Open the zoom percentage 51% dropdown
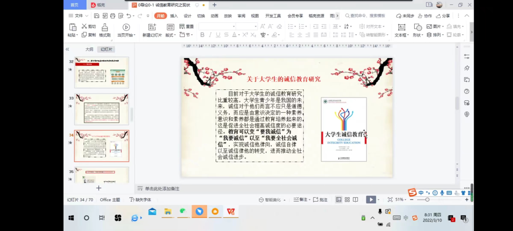This screenshot has width=513, height=231. pos(400,200)
